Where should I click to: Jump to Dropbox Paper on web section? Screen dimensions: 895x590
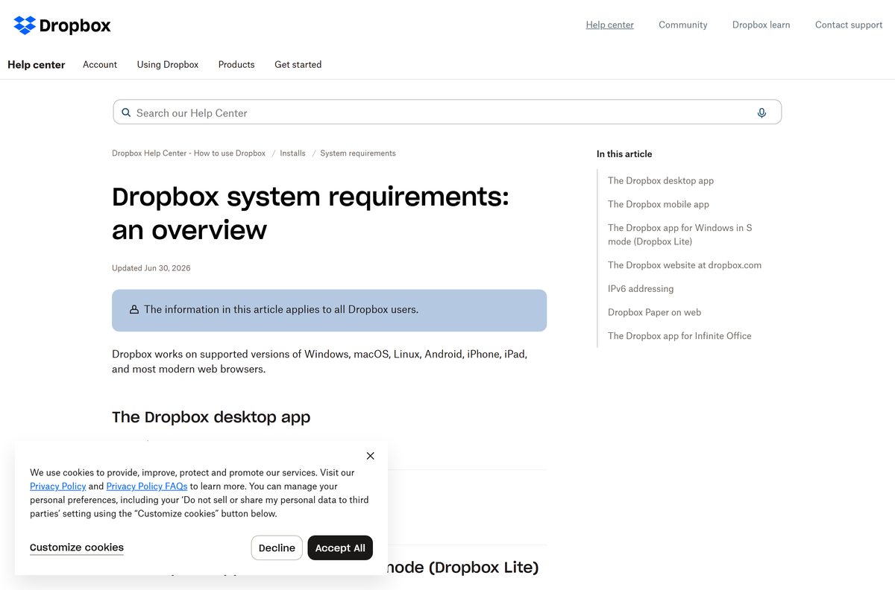(x=654, y=312)
